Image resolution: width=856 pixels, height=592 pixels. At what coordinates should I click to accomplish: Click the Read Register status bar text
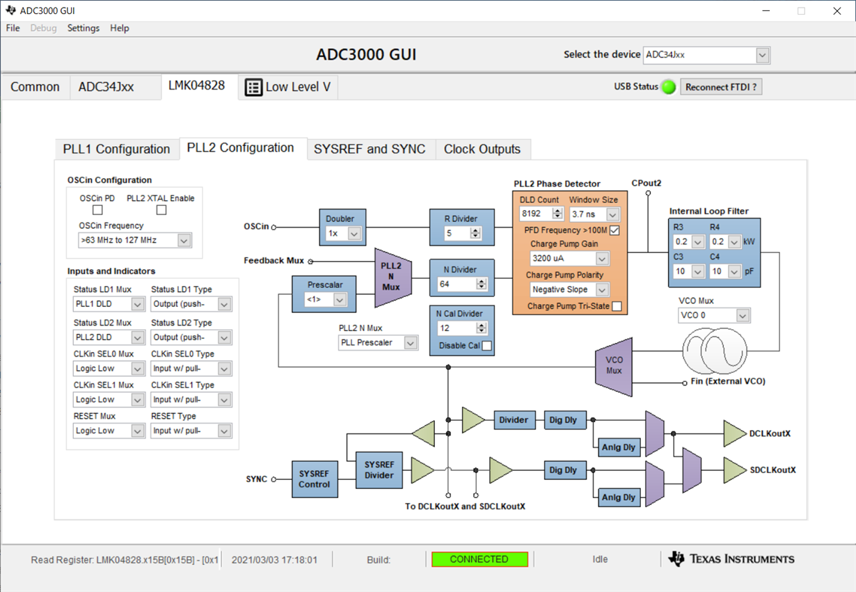[125, 559]
